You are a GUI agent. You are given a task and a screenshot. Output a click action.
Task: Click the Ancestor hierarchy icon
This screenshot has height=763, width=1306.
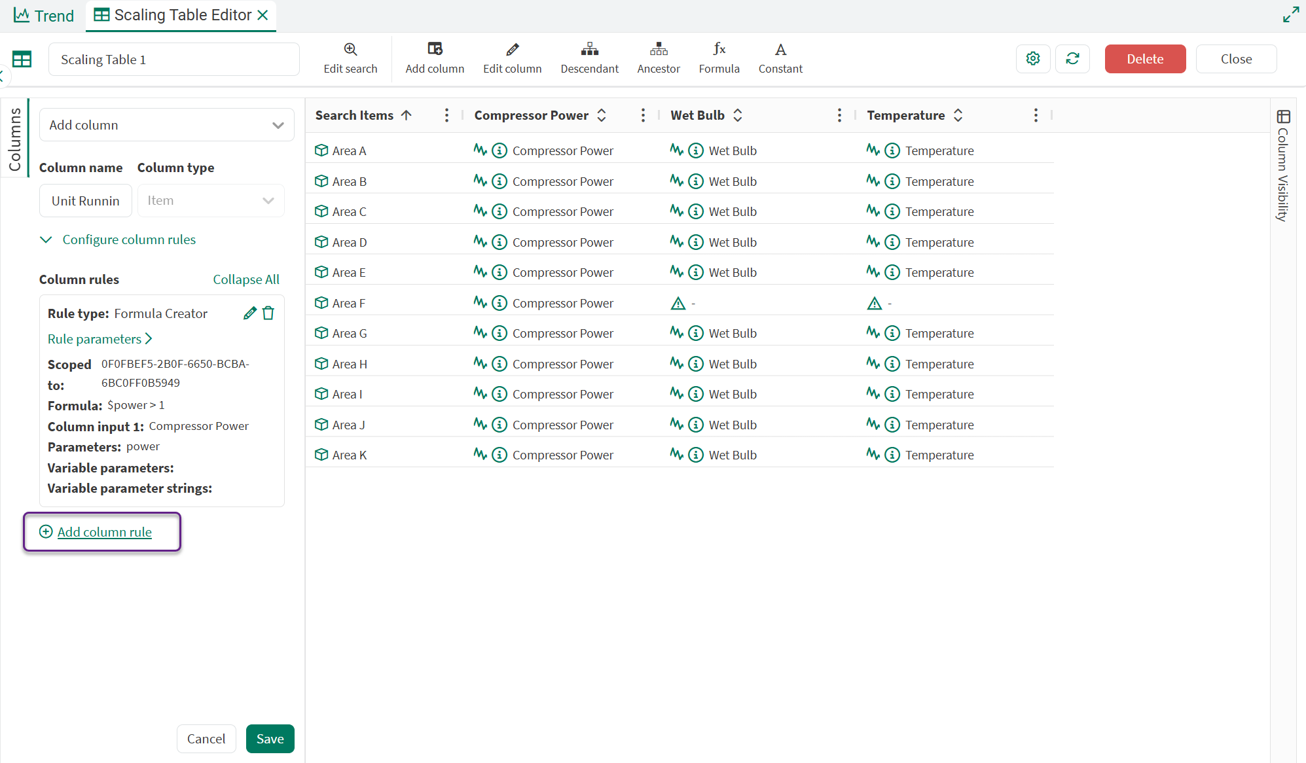659,49
